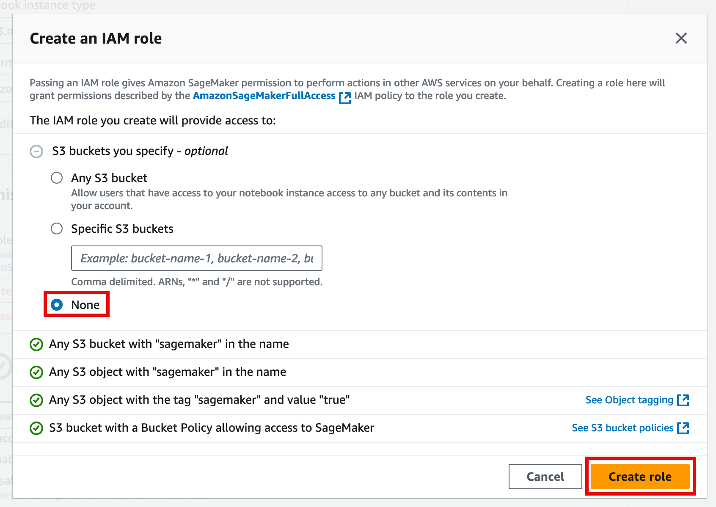Choose the Specific S3 buckets radio option
Screen dimensions: 716x507
coord(57,229)
